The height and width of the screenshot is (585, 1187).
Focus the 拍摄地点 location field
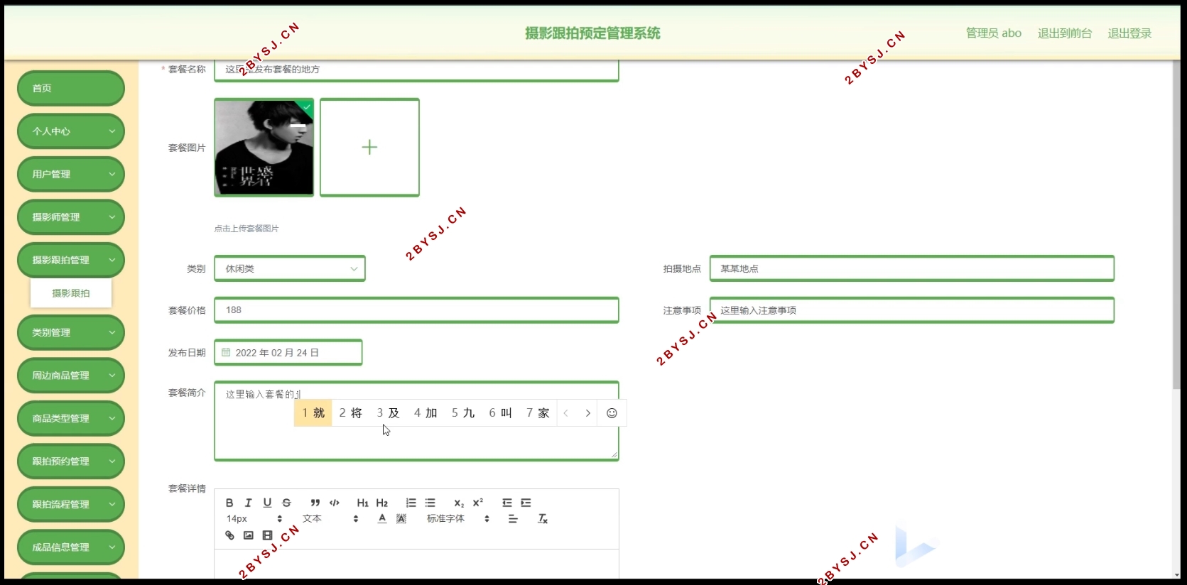[912, 268]
